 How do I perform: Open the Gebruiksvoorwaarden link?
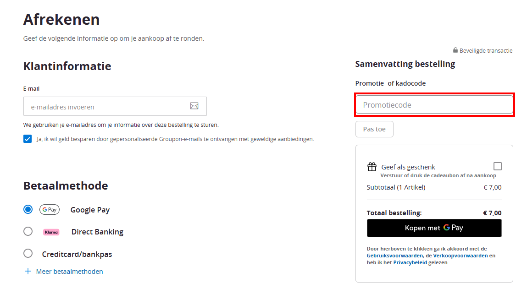click(x=394, y=256)
